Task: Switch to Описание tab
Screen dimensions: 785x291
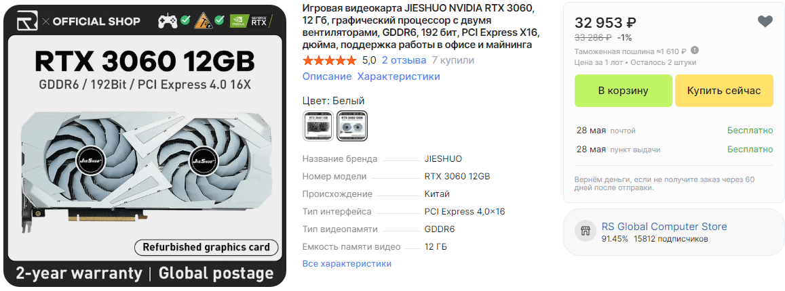Action: pos(328,76)
